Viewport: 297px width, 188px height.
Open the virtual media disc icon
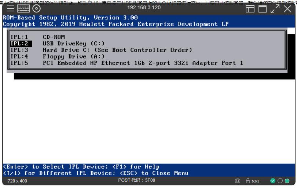(36, 8)
